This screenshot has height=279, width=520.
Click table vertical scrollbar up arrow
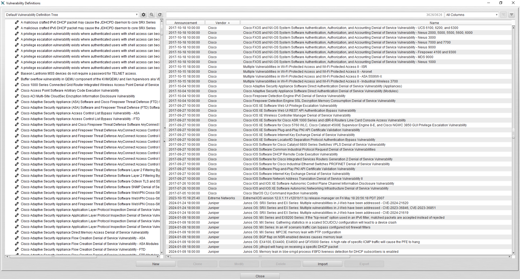coord(513,27)
